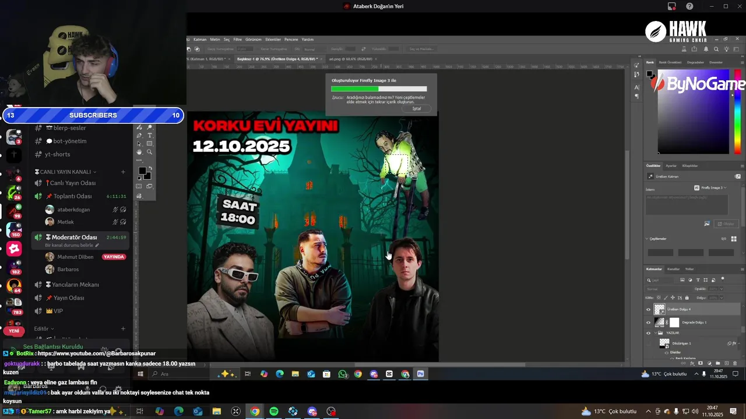The image size is (746, 419).
Task: Open yt-shorts channel in Discord
Action: pos(57,154)
